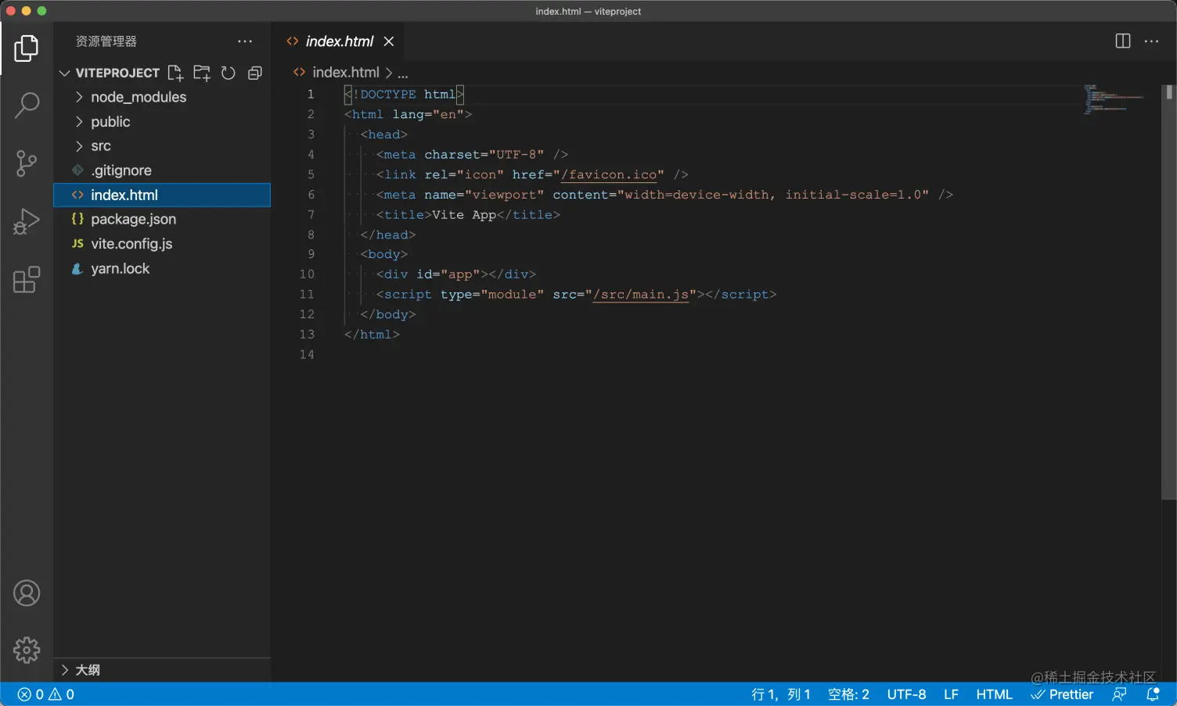
Task: Open the Accounts menu icon
Action: click(26, 593)
